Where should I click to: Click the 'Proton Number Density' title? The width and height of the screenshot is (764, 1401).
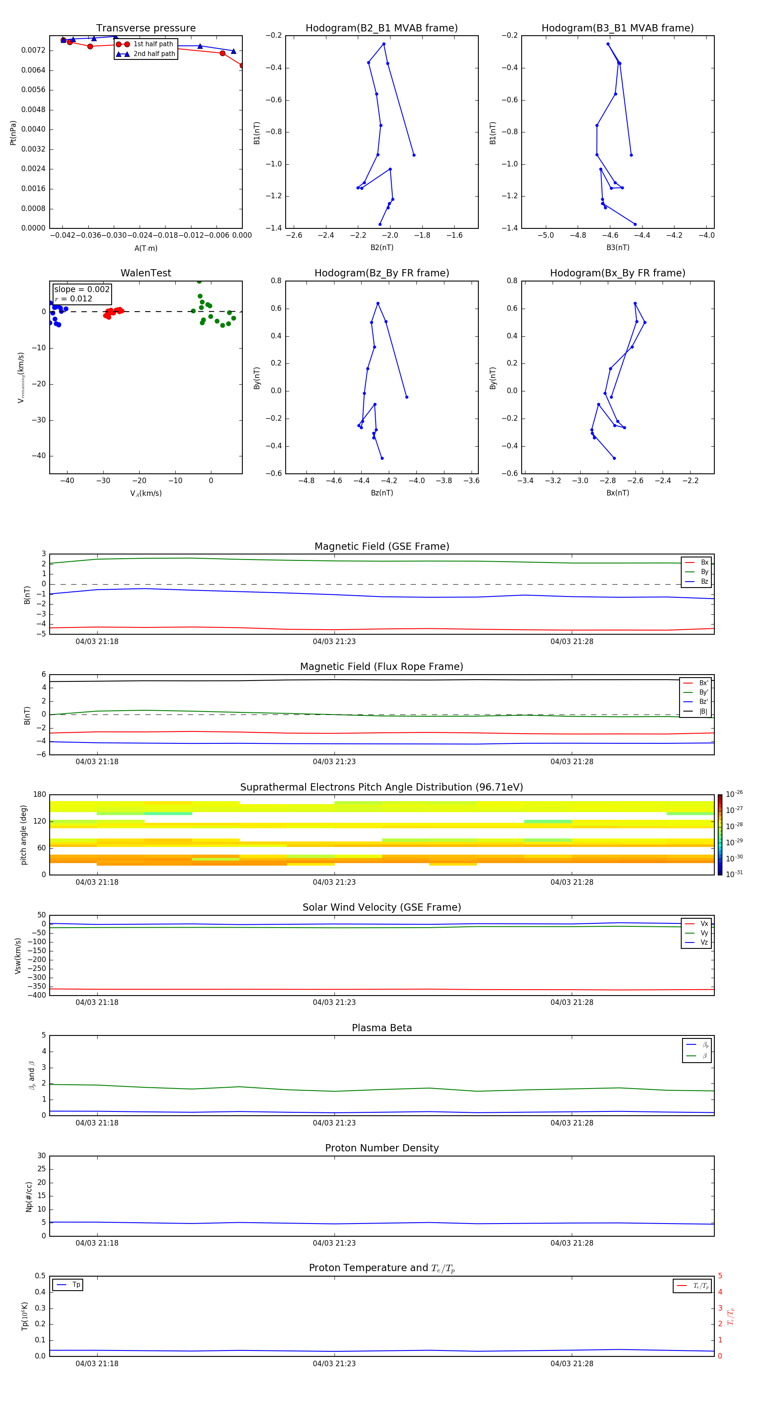[x=382, y=1148]
